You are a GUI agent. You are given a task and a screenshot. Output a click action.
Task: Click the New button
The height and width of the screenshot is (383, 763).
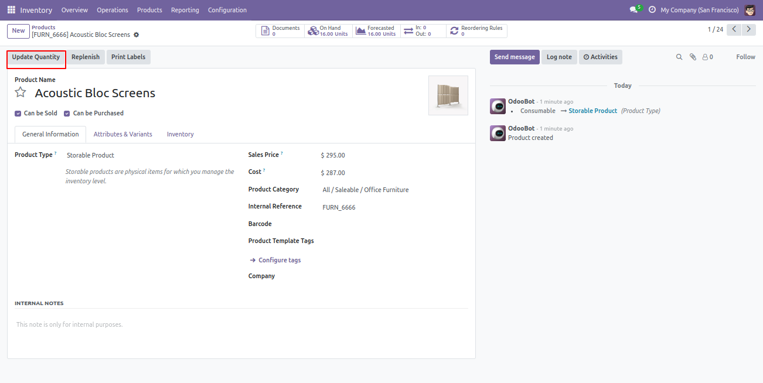coord(18,31)
